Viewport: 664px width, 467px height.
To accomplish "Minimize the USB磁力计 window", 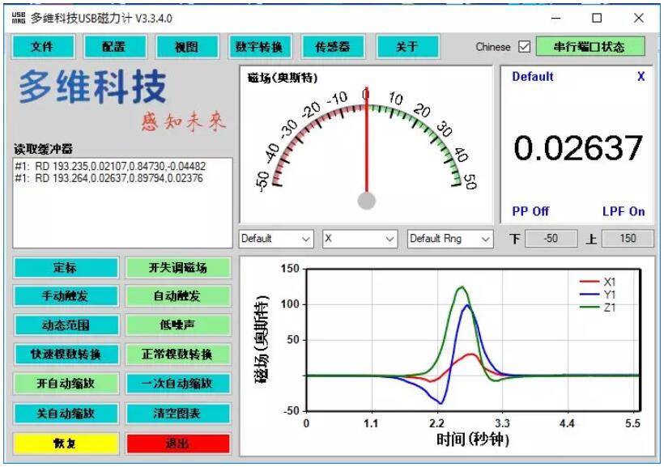I will 556,18.
